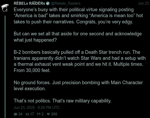Open the full Jun 23, 2025 timestamp
The image size is (150, 118).
[37, 108]
